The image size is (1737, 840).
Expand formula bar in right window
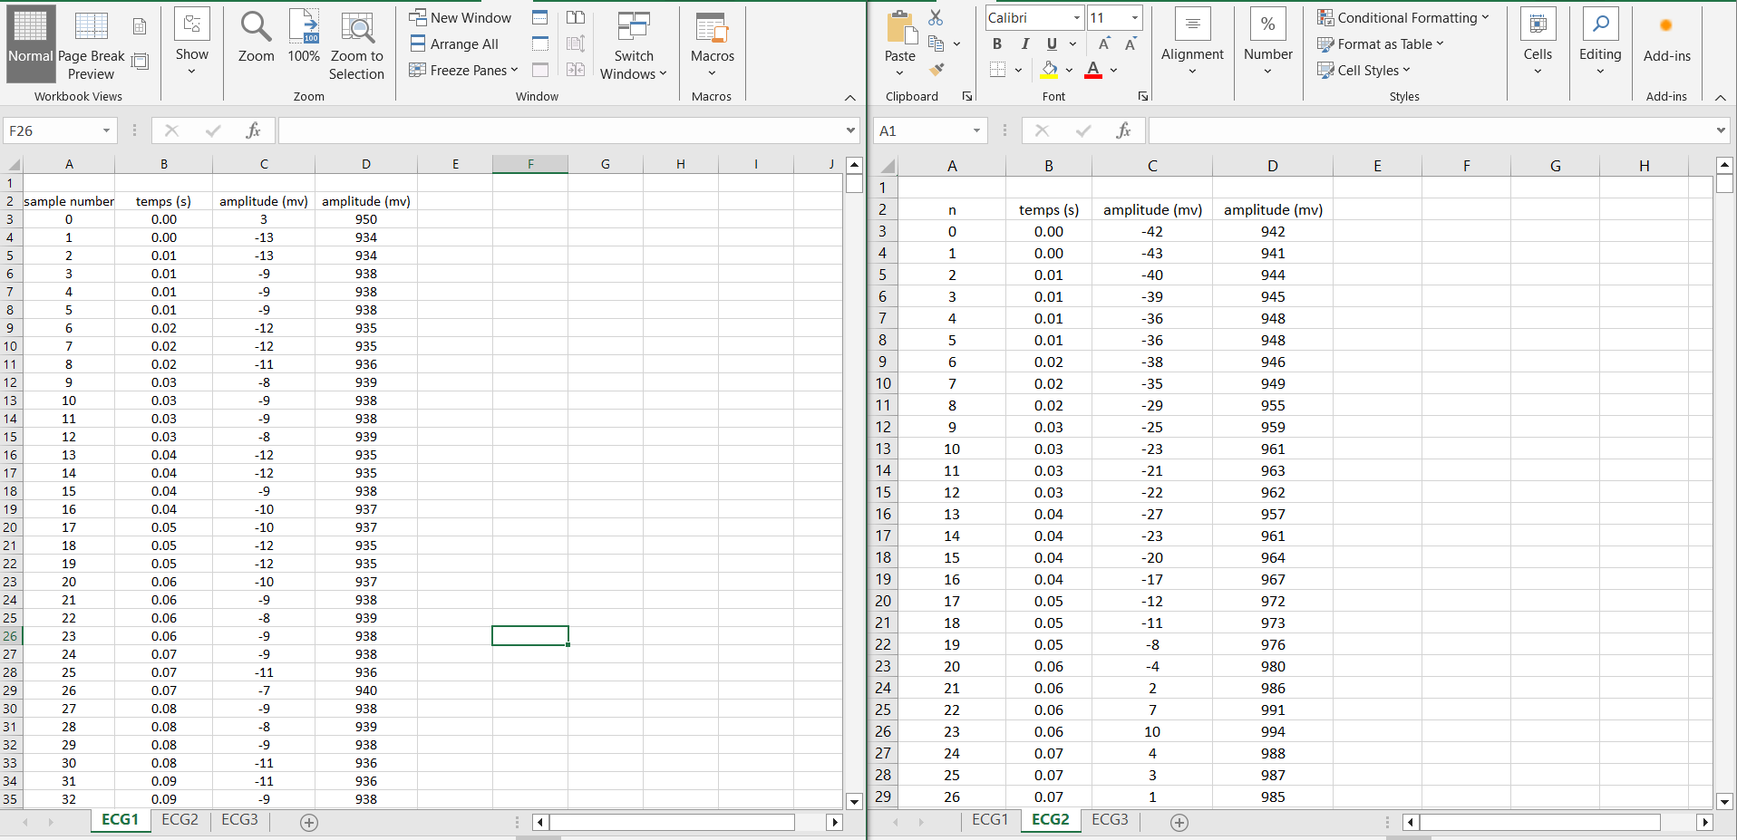click(1721, 130)
